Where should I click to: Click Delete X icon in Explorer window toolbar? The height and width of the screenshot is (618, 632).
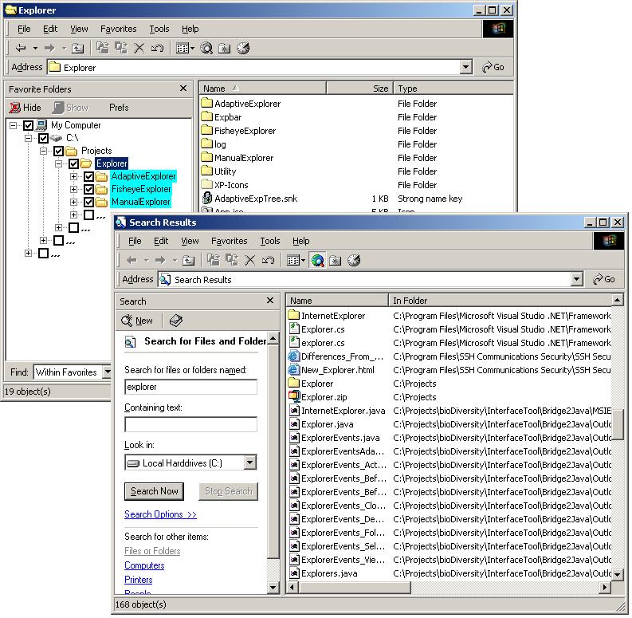139,49
